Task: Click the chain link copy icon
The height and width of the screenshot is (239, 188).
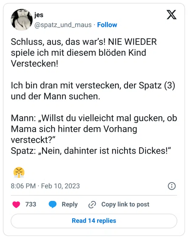Action: (x=92, y=205)
